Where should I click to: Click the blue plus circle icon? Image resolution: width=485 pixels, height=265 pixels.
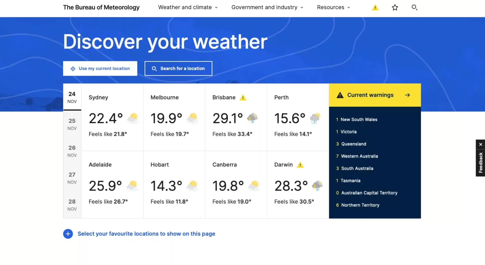click(68, 234)
